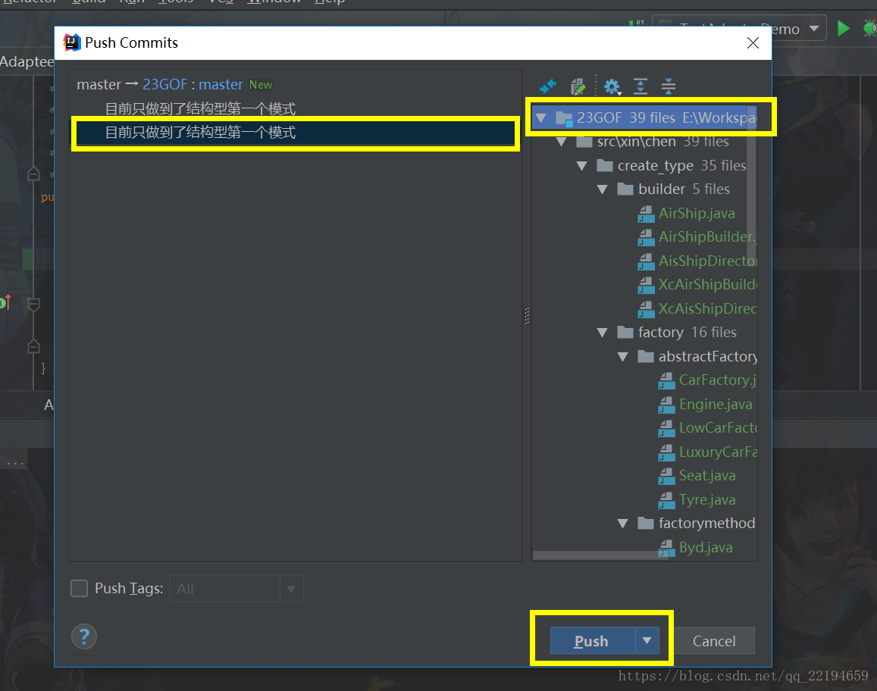The height and width of the screenshot is (691, 877).
Task: Collapse the src\xin\chen folder node
Action: point(561,142)
